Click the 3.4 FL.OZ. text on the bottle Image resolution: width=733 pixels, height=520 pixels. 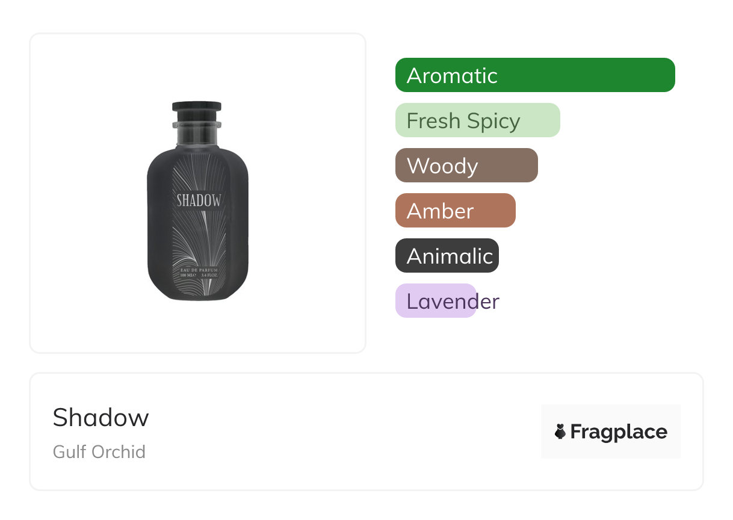point(208,275)
